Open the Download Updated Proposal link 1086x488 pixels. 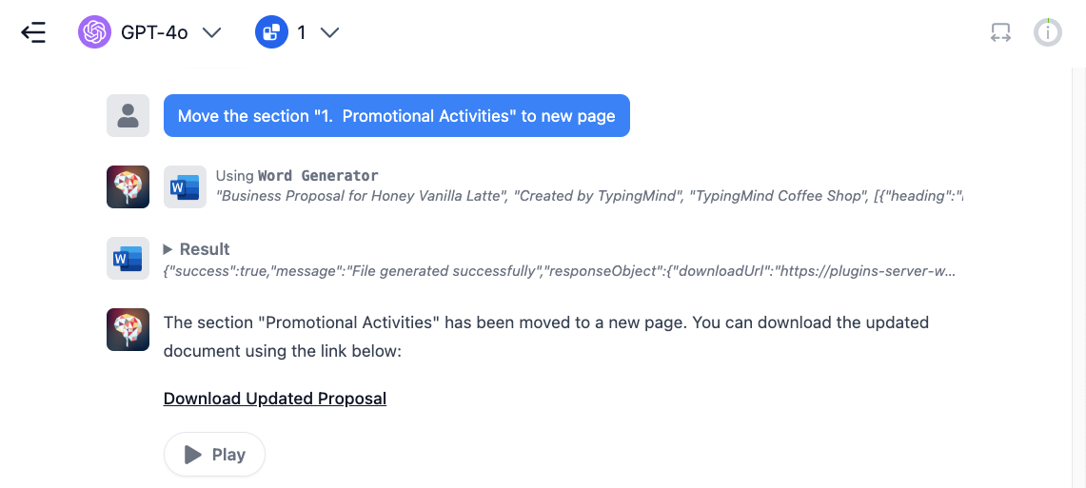[275, 399]
